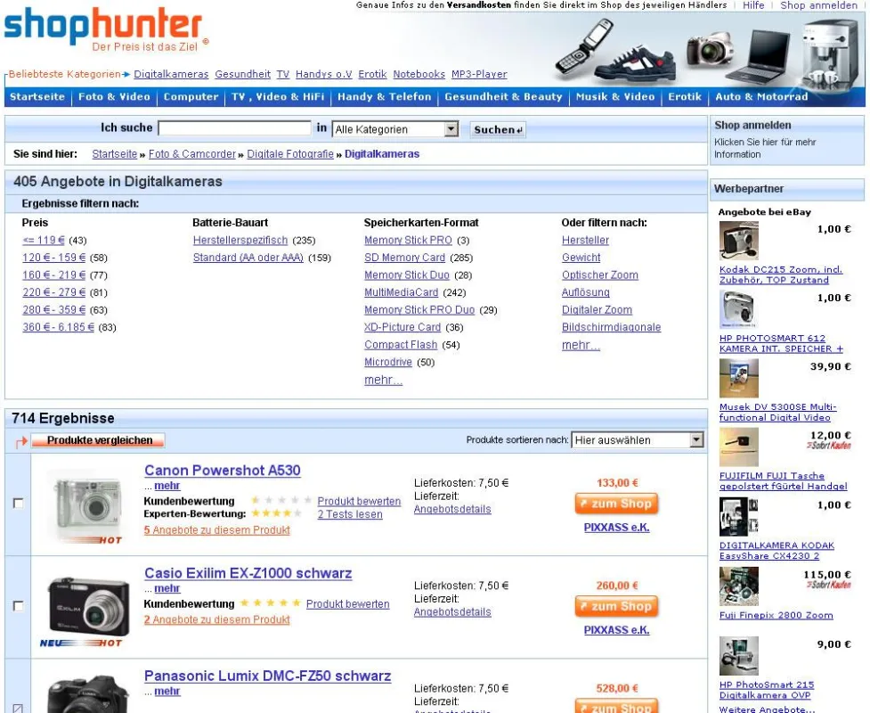The width and height of the screenshot is (870, 713).
Task: Click zum Shop button for Canon Powershot A530
Action: (x=616, y=504)
